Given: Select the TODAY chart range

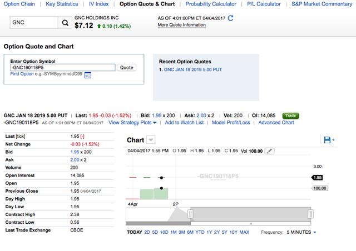Looking at the screenshot, I should click(135, 232).
